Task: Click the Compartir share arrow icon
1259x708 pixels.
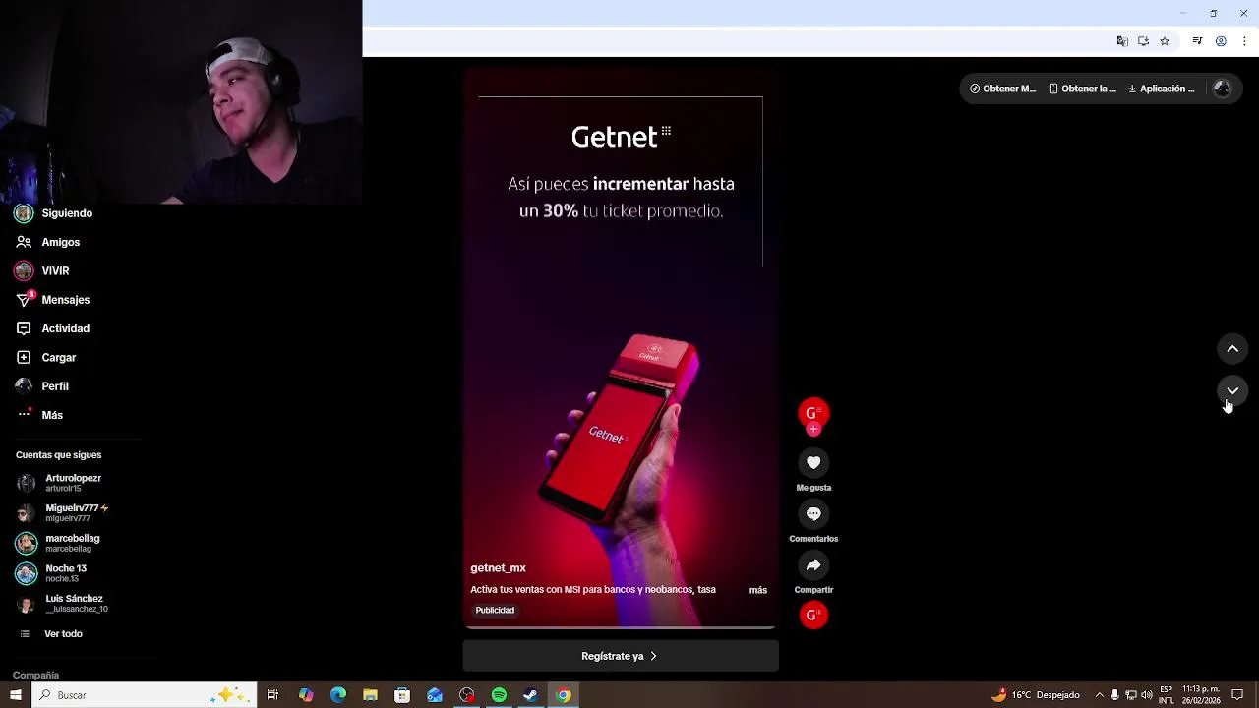Action: [x=813, y=564]
